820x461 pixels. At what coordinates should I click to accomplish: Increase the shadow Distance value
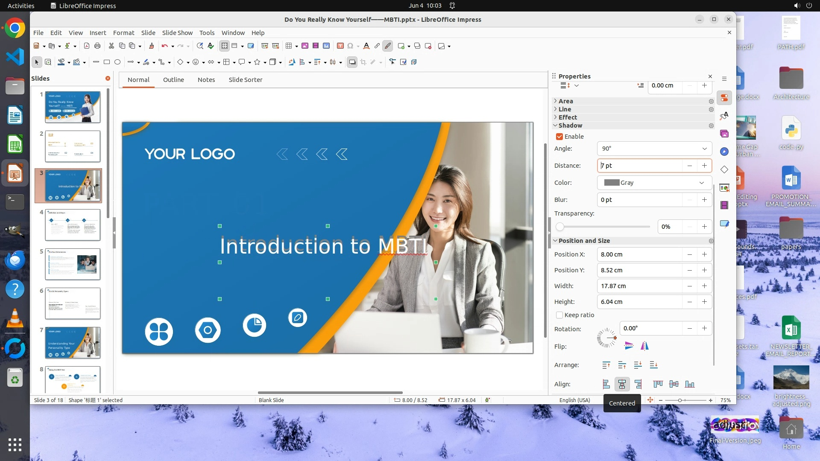(x=704, y=166)
